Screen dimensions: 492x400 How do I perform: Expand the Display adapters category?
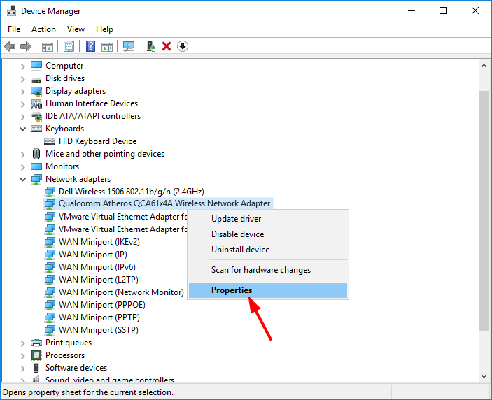[22, 91]
